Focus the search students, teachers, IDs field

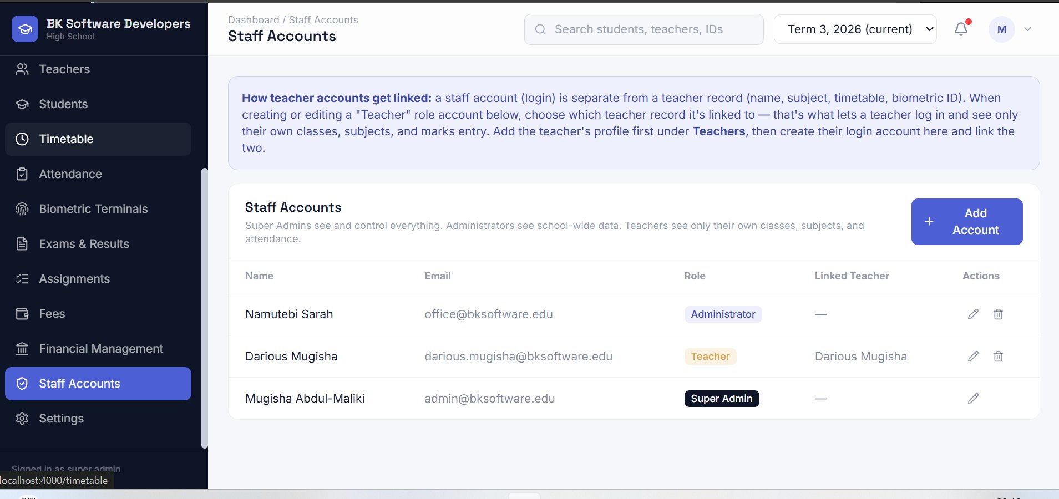point(643,29)
